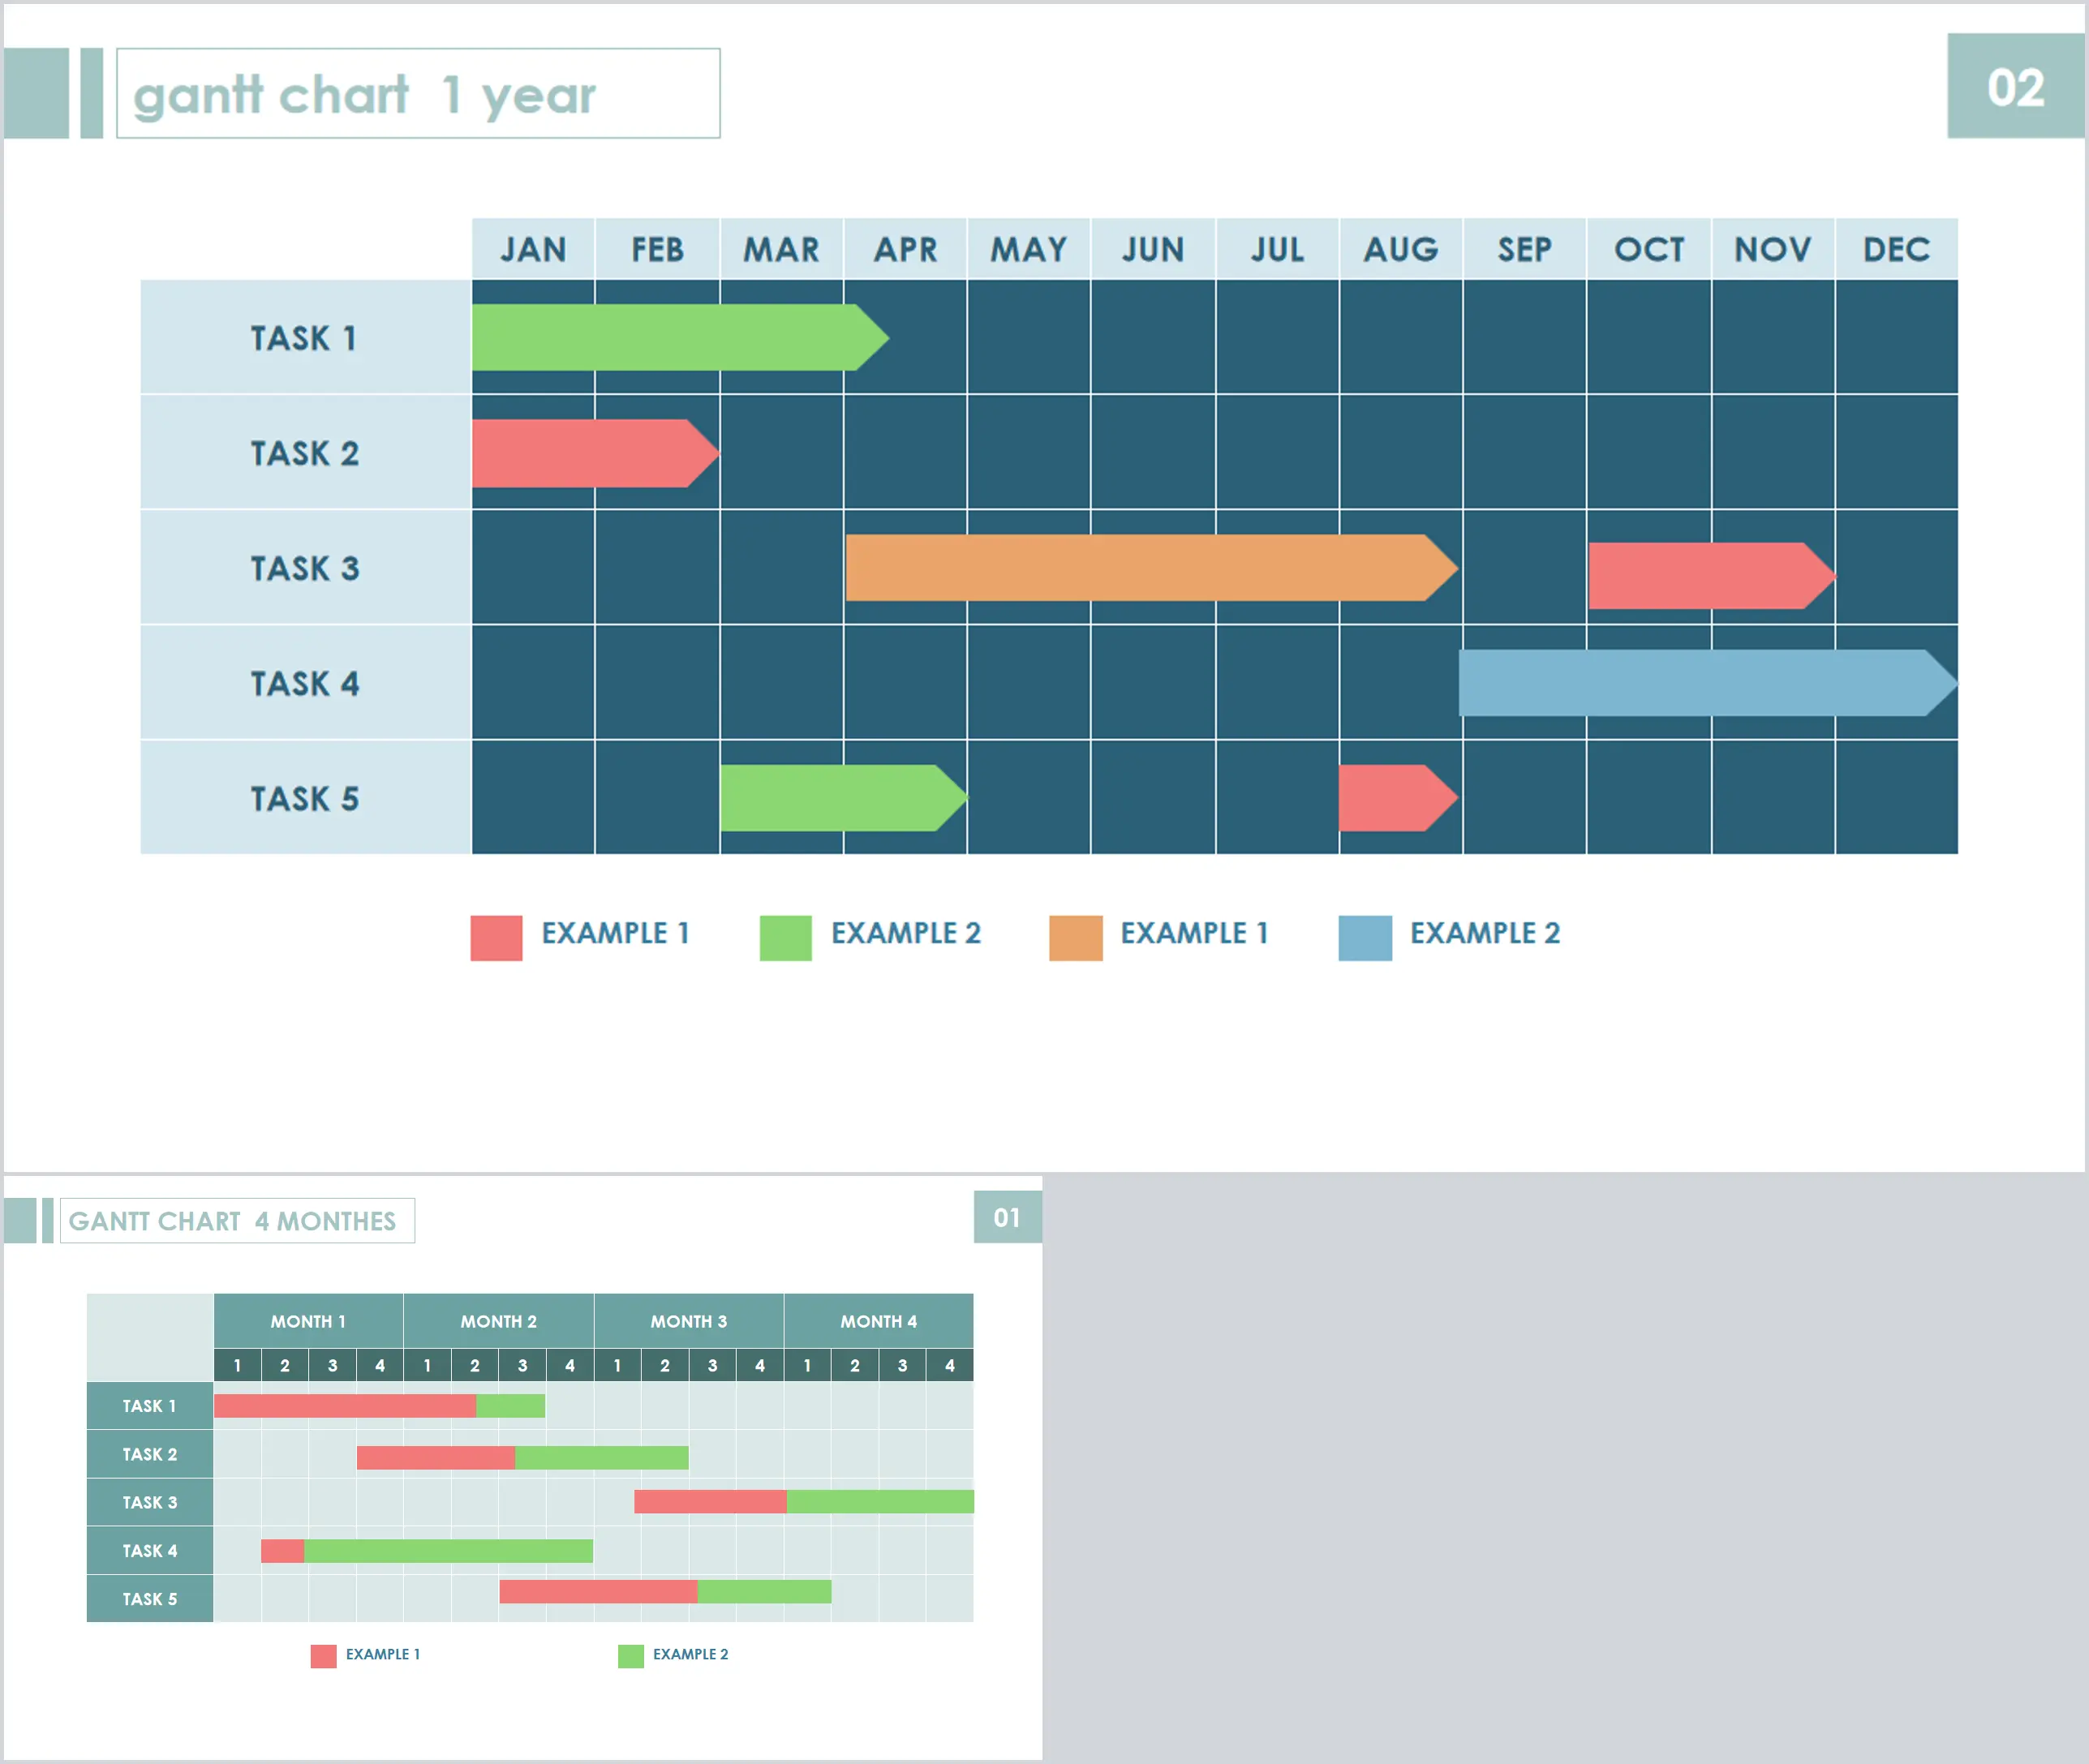2089x1764 pixels.
Task: Click the MONTH 2 header cell
Action: tap(498, 1321)
